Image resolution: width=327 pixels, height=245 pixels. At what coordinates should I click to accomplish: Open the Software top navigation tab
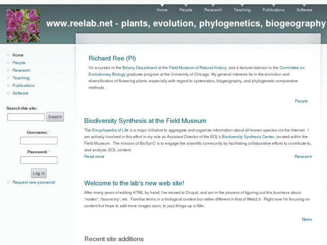point(305,10)
